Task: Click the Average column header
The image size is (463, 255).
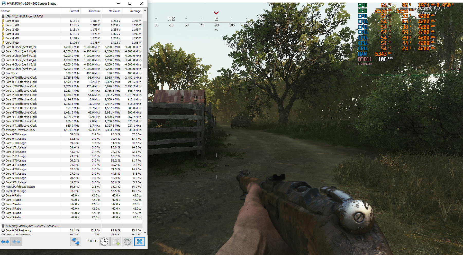Action: pos(132,11)
